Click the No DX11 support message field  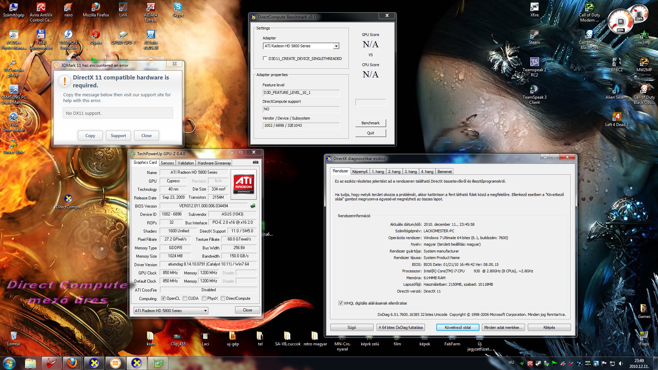118,113
